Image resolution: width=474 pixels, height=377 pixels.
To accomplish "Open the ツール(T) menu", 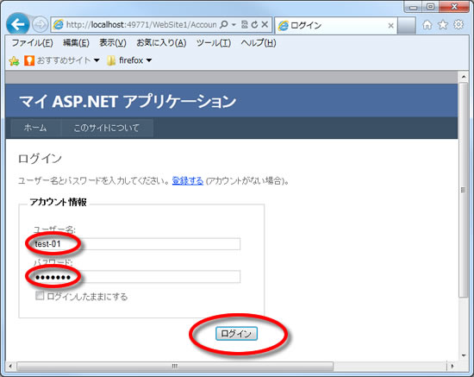I will click(214, 43).
